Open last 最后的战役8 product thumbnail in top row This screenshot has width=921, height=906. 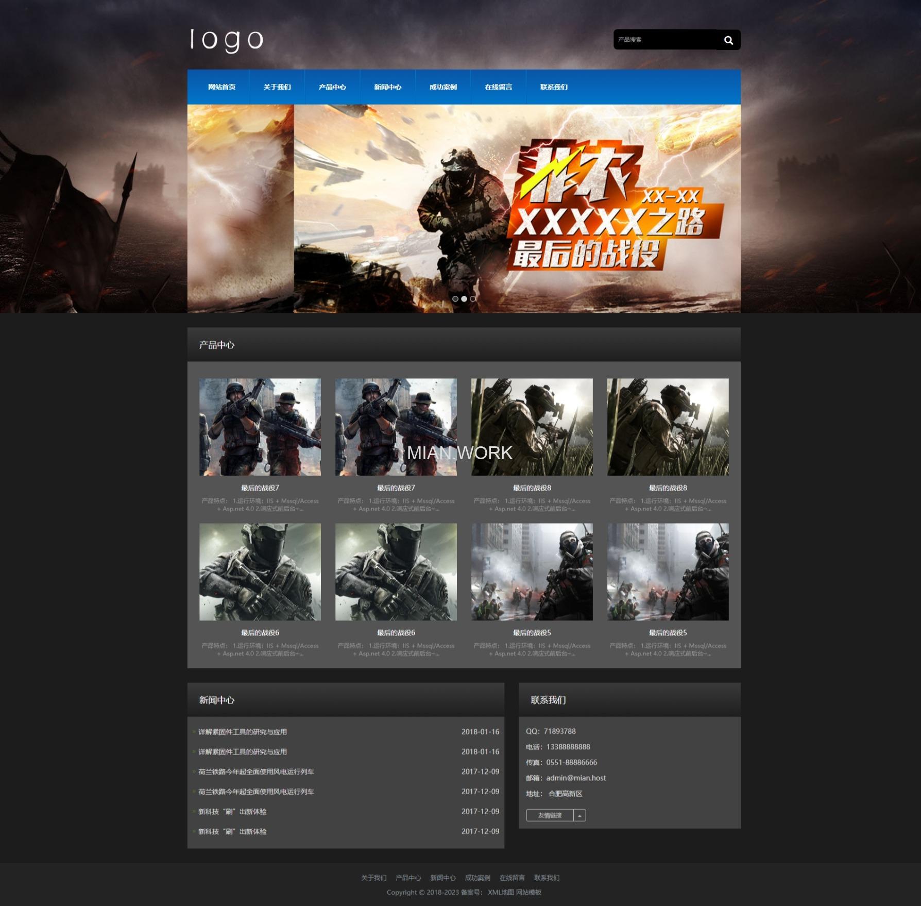[668, 427]
